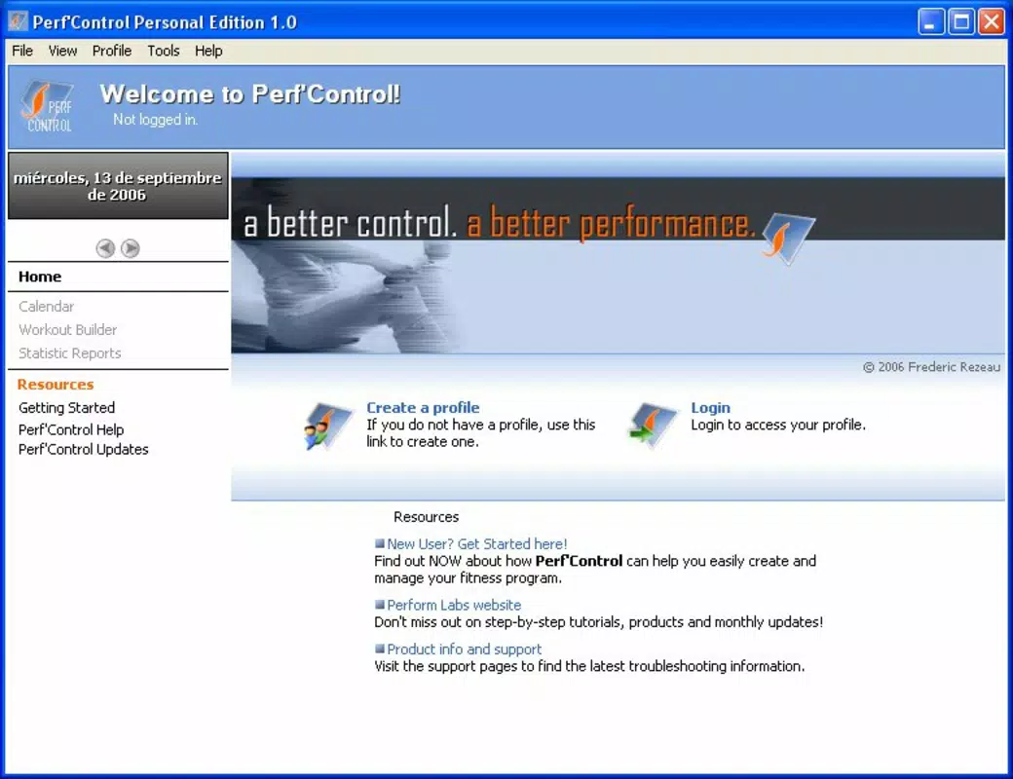1013x779 pixels.
Task: Open Product info and support link
Action: tap(465, 649)
